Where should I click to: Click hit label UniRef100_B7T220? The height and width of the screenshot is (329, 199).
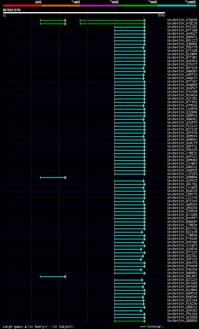click(x=182, y=252)
